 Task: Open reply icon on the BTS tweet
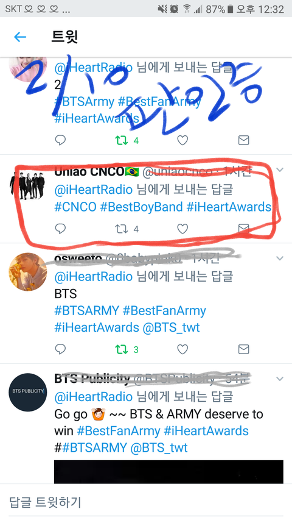pos(60,349)
